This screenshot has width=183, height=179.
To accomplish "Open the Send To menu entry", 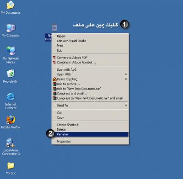I will (x=90, y=105).
